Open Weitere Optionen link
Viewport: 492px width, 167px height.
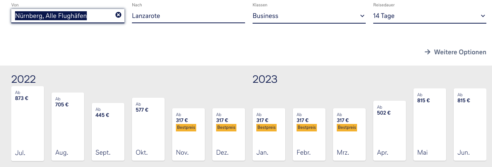pos(460,52)
